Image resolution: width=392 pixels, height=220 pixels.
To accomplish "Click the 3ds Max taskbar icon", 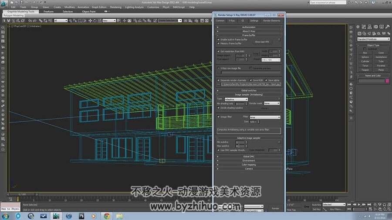I will click(56, 216).
